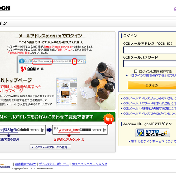Open the OCNメールへの移行が失敗する方 link
176x176 pixels.
click(150, 109)
